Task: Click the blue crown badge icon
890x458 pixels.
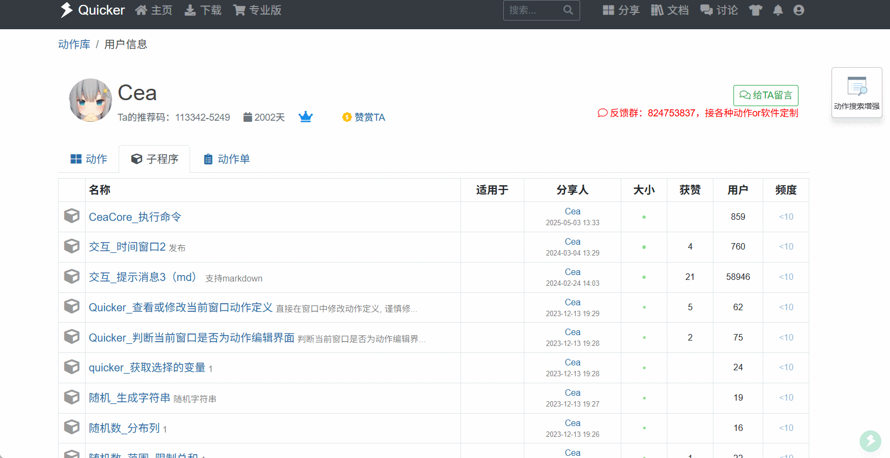Action: [306, 117]
